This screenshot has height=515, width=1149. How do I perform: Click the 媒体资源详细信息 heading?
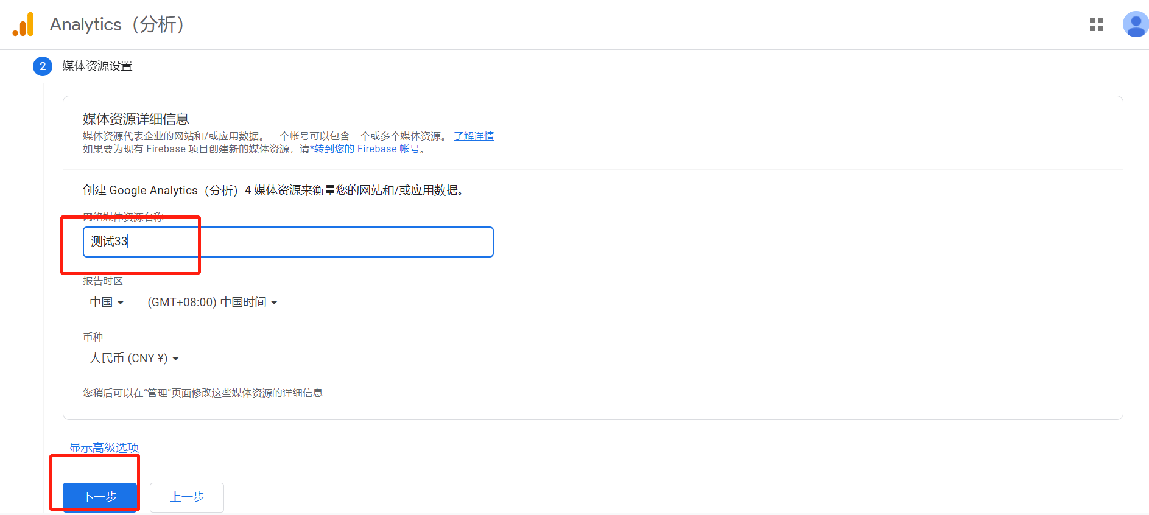click(x=136, y=119)
